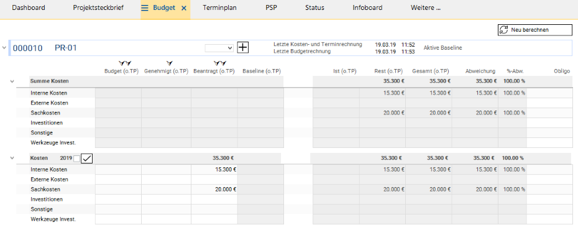Edit Kosten 2019 Beantragt cell for Interne Kosten
The image size is (578, 230).
click(x=214, y=170)
